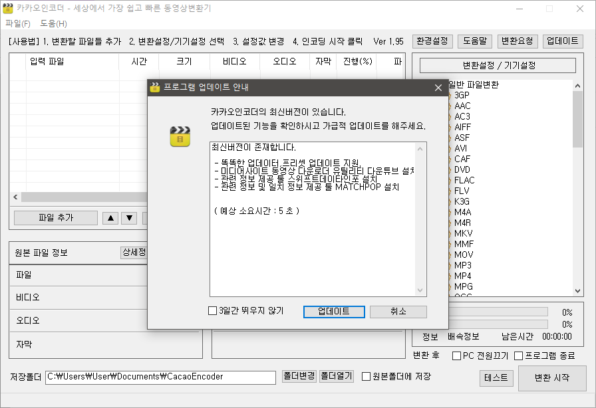This screenshot has height=408, width=596.
Task: Click the update notes scroll-down arrow
Action: click(420, 290)
